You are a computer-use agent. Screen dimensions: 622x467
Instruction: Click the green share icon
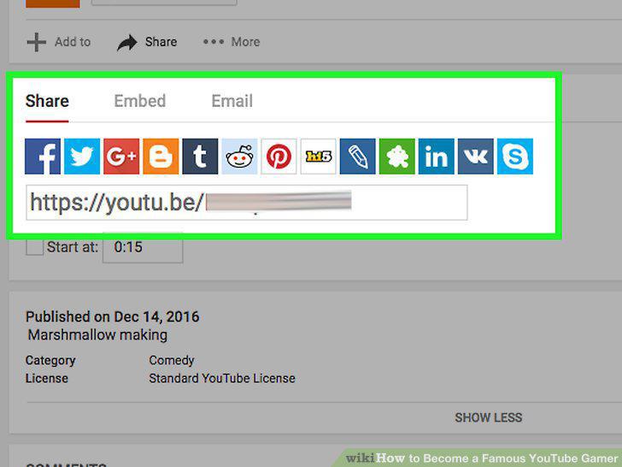(x=397, y=156)
